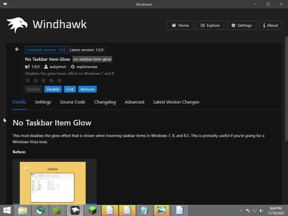This screenshot has height=216, width=288.
Task: Click author name aubymori
Action: click(58, 67)
